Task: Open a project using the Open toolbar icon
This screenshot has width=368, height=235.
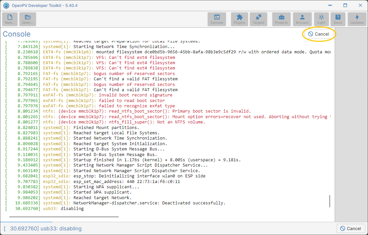Action: pyautogui.click(x=28, y=19)
